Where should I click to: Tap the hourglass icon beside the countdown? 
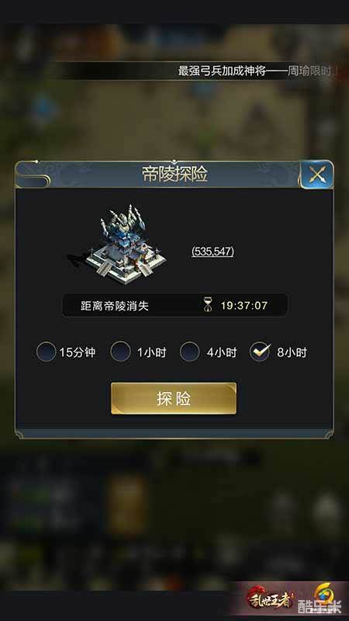(208, 305)
